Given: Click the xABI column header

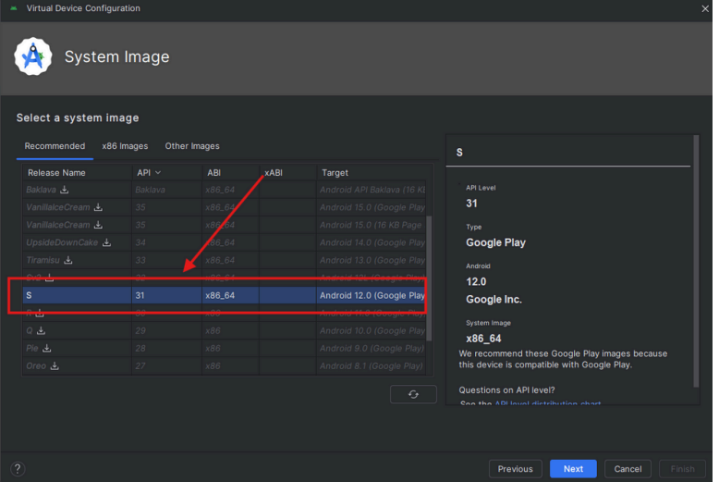Looking at the screenshot, I should [x=288, y=173].
